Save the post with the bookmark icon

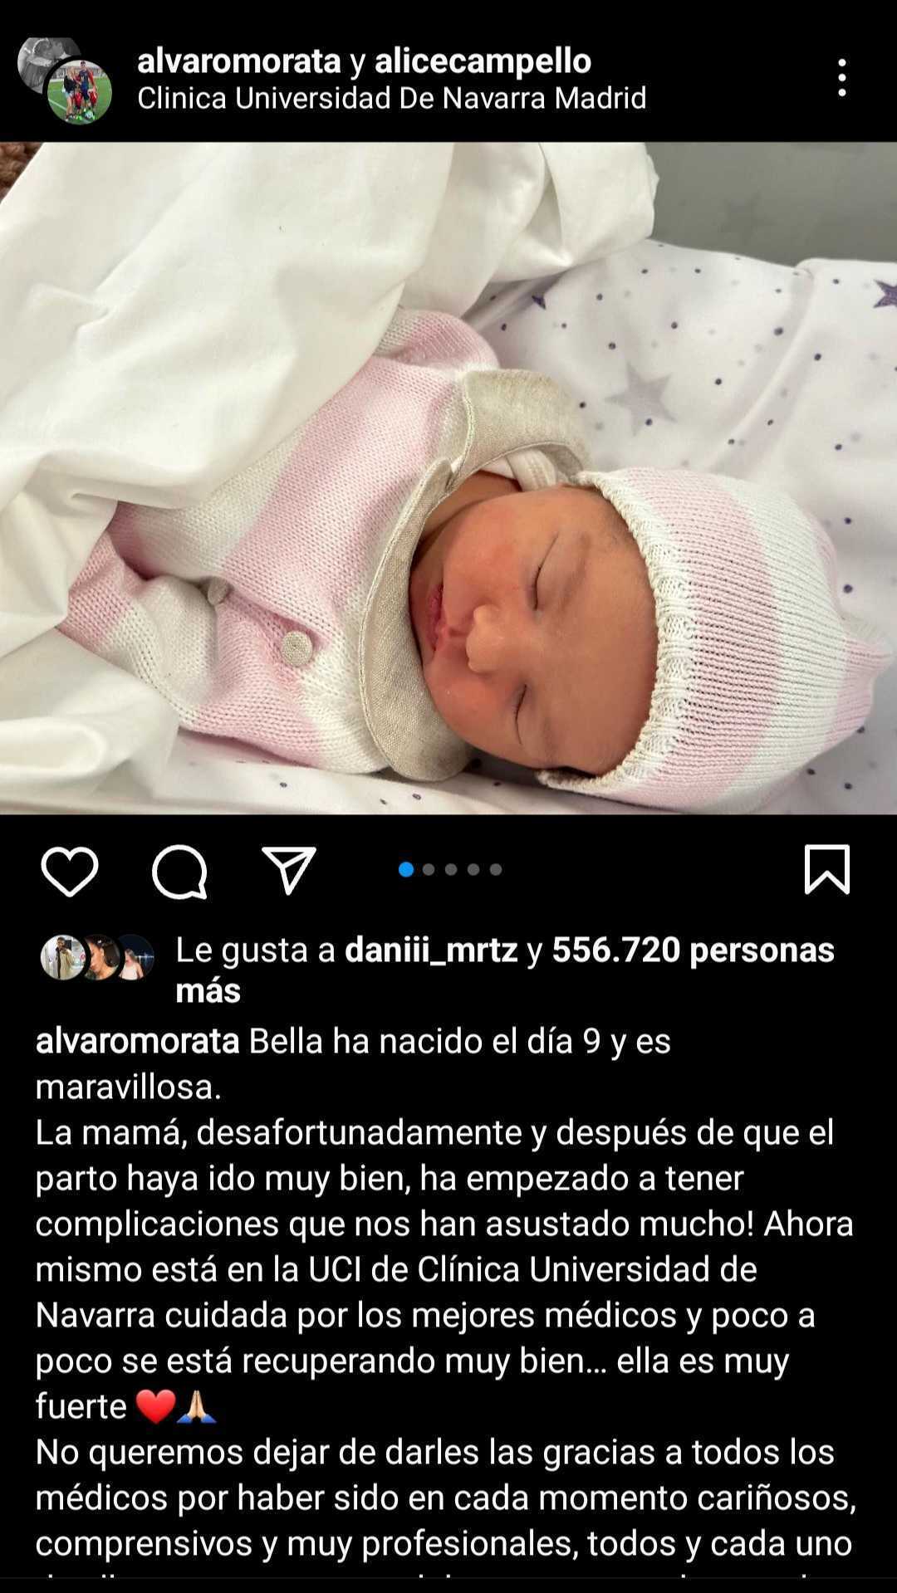pyautogui.click(x=827, y=869)
